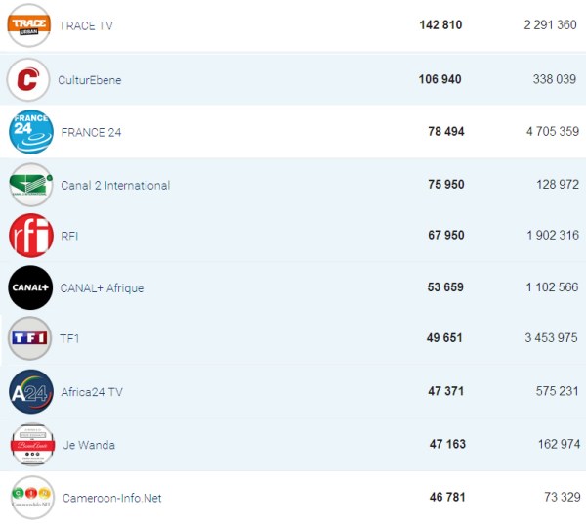The width and height of the screenshot is (586, 528).
Task: Open the Canal 2 International link
Action: click(115, 186)
